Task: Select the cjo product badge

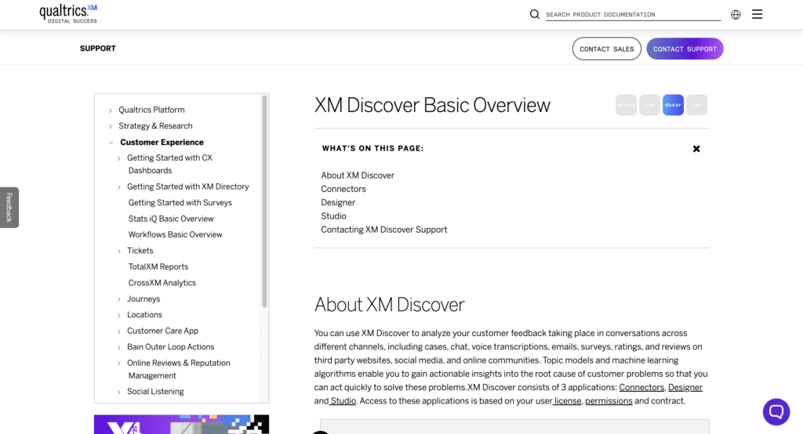Action: tap(649, 105)
